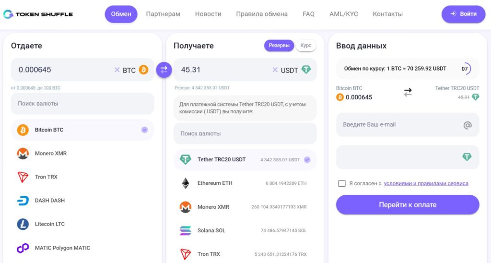Screen dimensions: 491x263
Task: Click the e-mail input field
Action: click(x=400, y=125)
